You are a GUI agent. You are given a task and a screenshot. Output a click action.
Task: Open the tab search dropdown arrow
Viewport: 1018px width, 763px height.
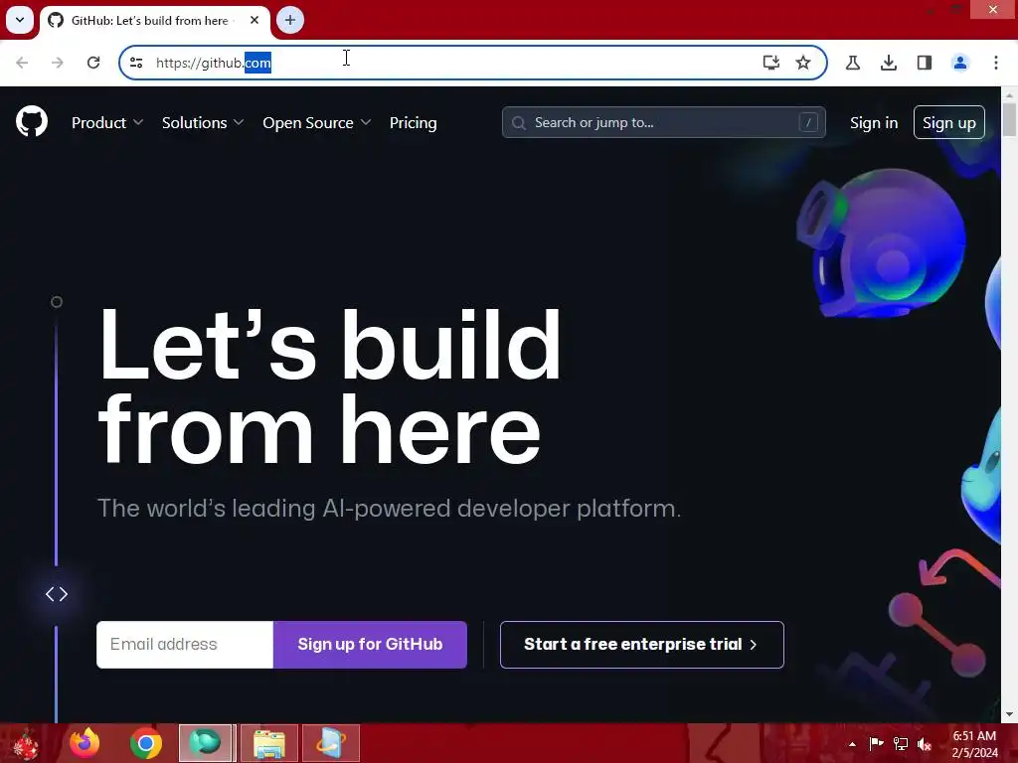(20, 20)
